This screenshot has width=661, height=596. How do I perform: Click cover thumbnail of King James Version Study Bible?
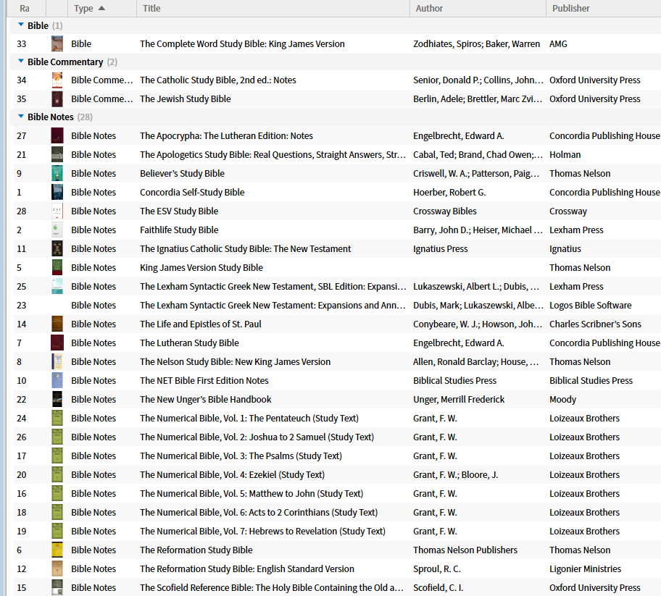pyautogui.click(x=57, y=267)
